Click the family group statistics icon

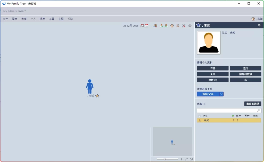178,26
